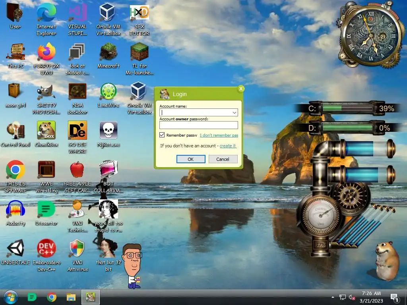
Task: Uncheck the Remember password checkbox
Action: (x=162, y=135)
